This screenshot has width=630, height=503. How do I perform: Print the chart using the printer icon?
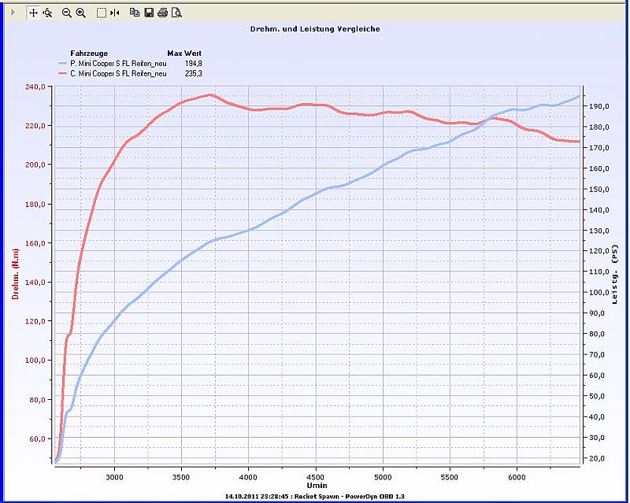[x=162, y=13]
